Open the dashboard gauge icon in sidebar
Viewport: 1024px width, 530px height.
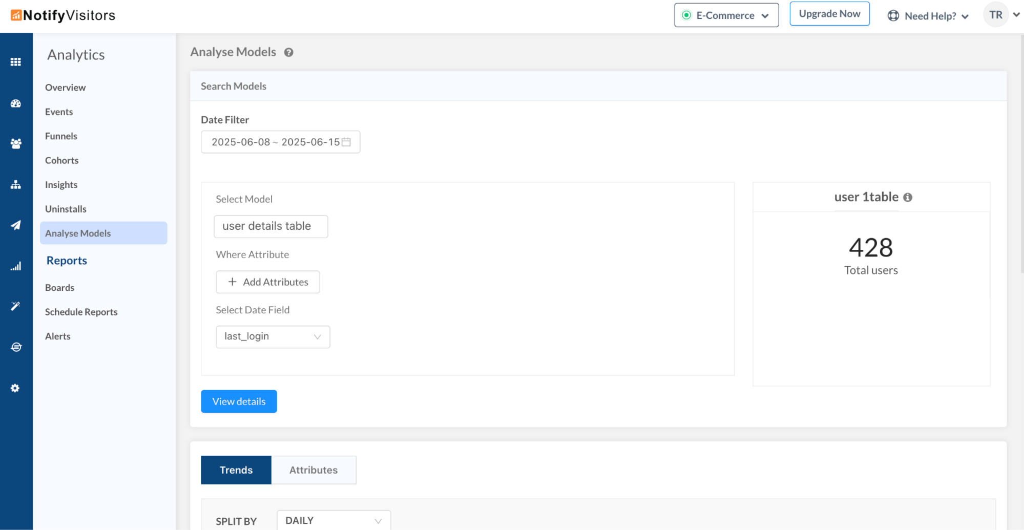point(16,103)
